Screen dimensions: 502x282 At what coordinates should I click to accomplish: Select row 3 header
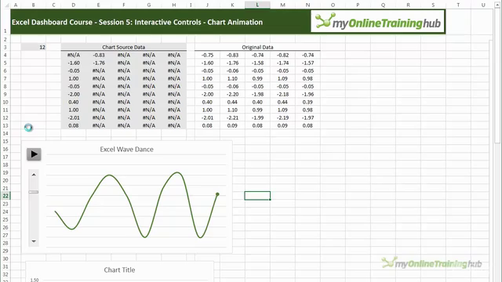tap(5, 47)
